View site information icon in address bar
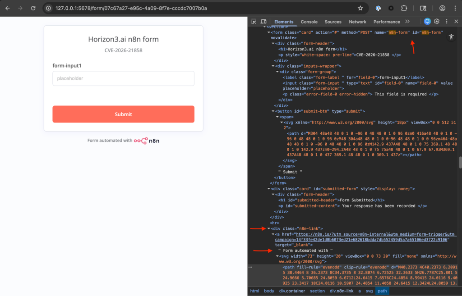This screenshot has width=462, height=296. (49, 8)
